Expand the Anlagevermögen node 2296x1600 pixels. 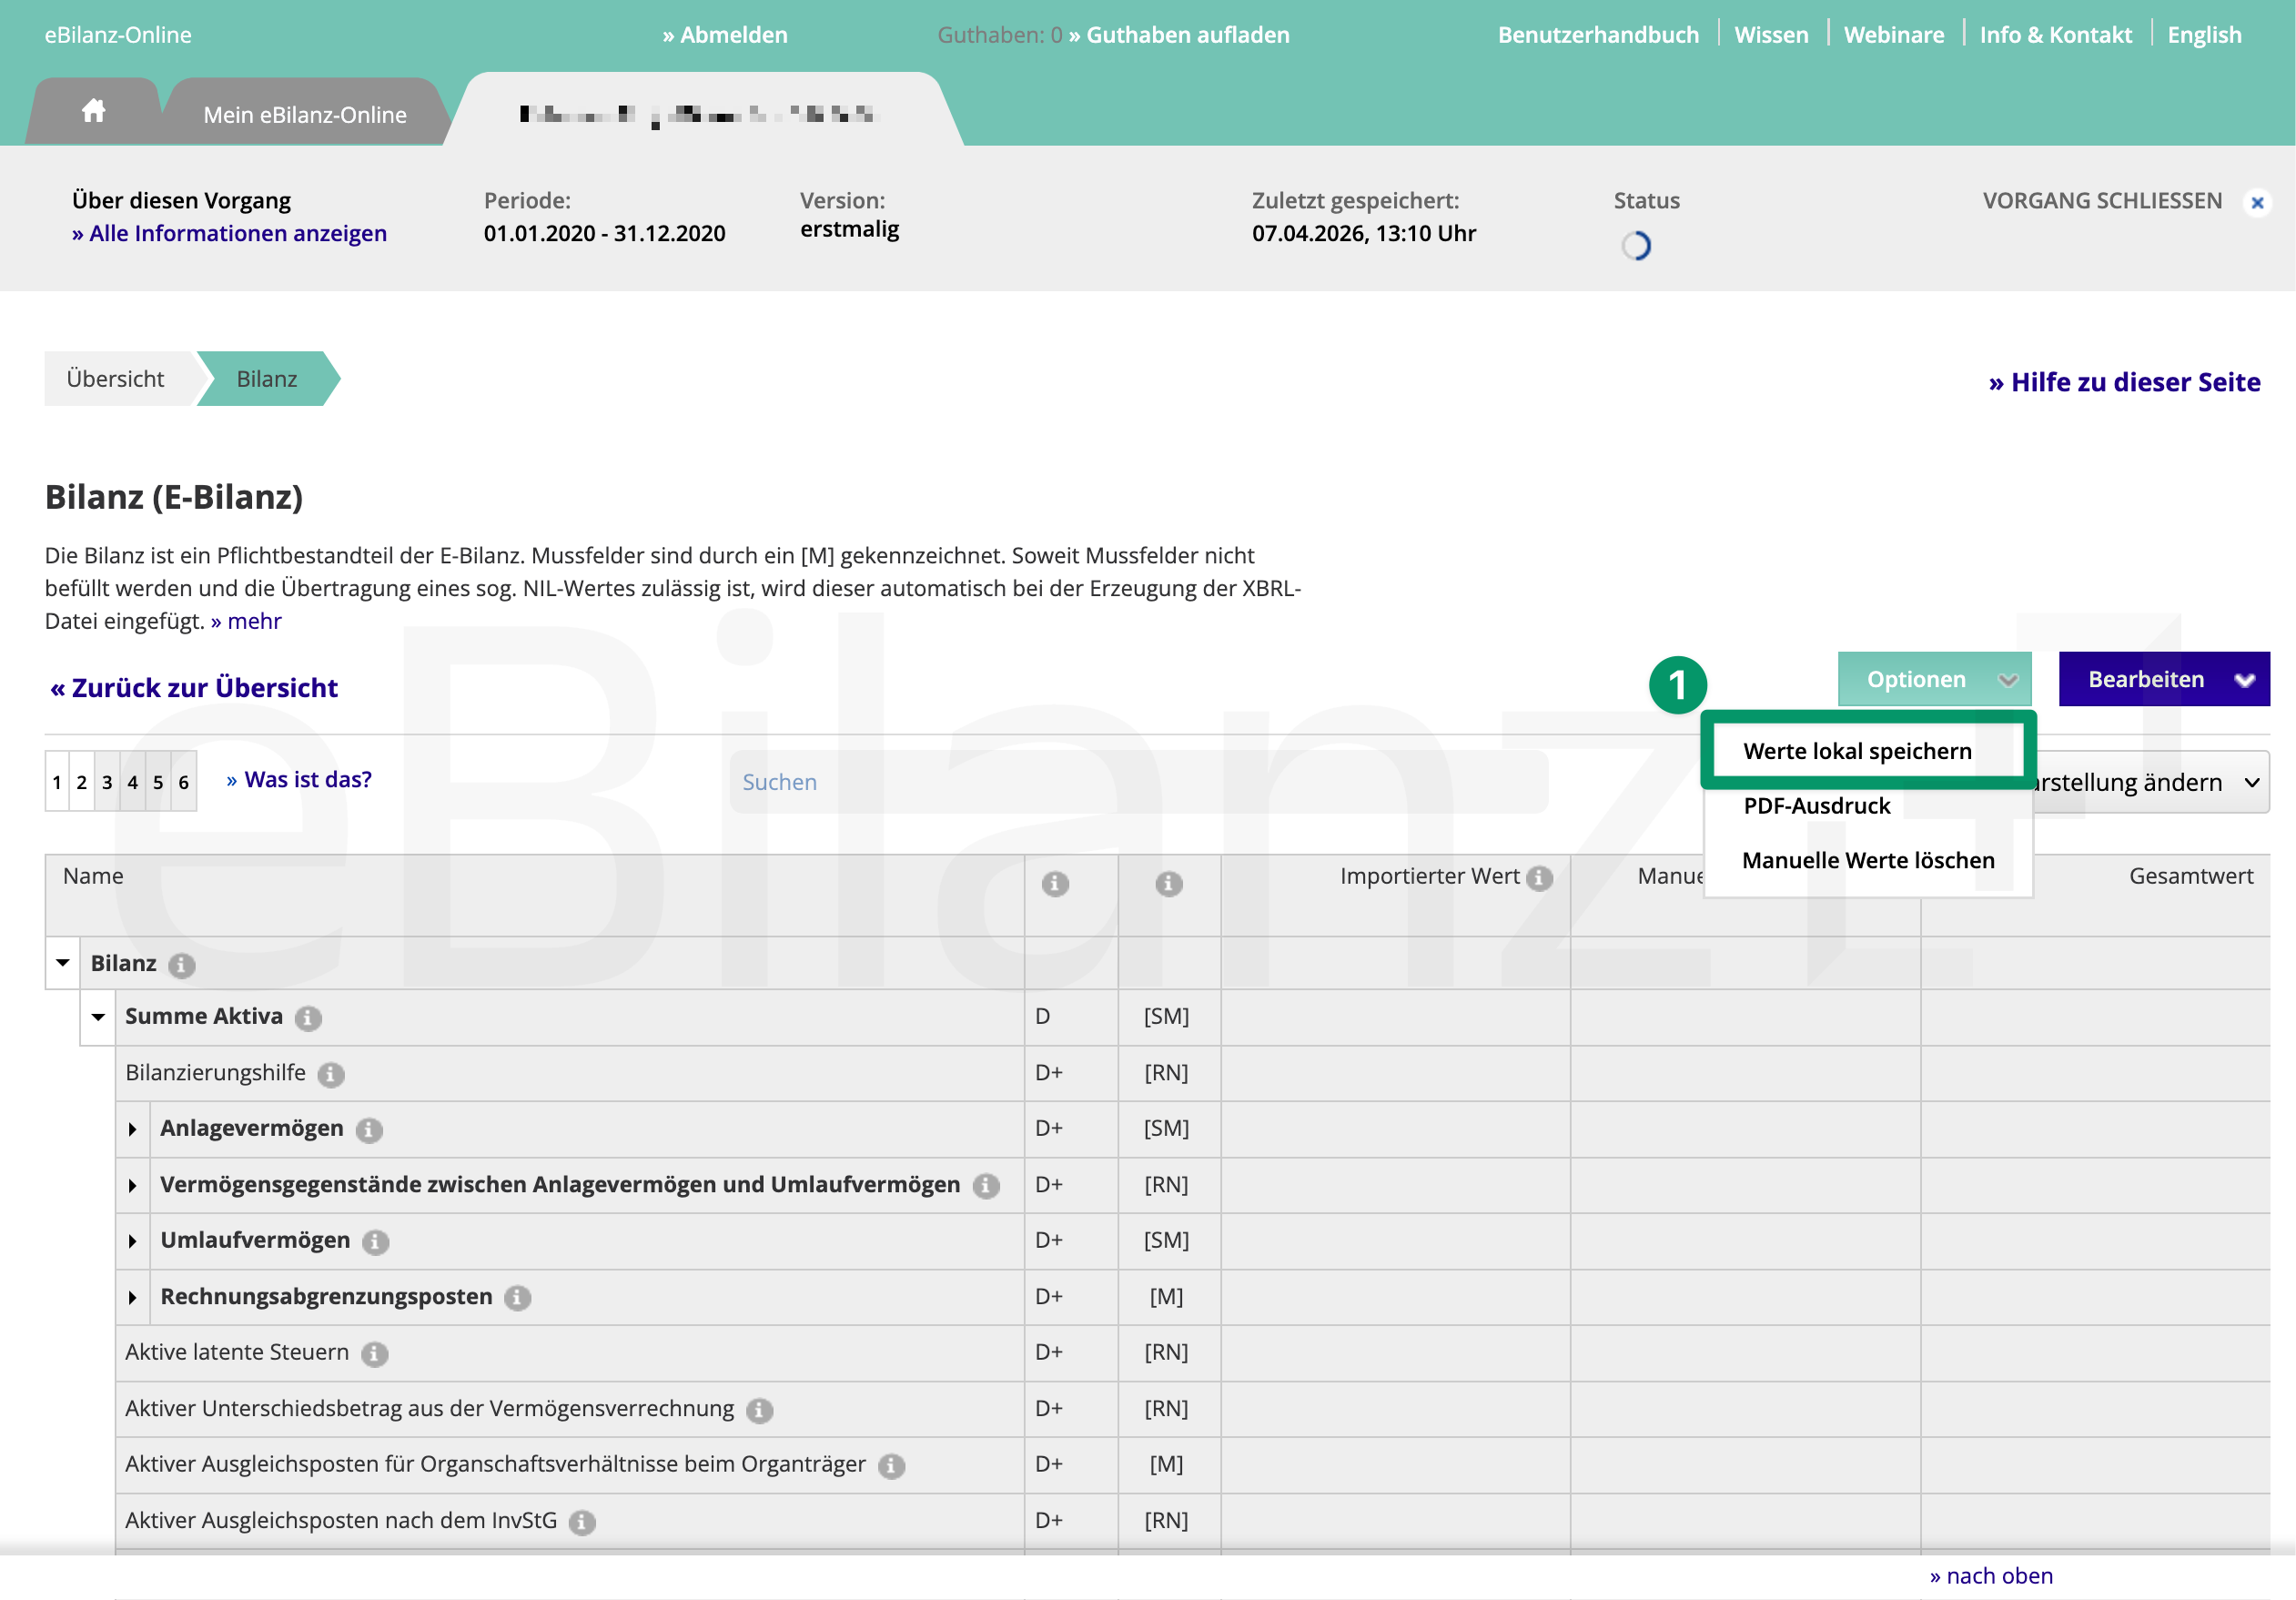click(132, 1129)
